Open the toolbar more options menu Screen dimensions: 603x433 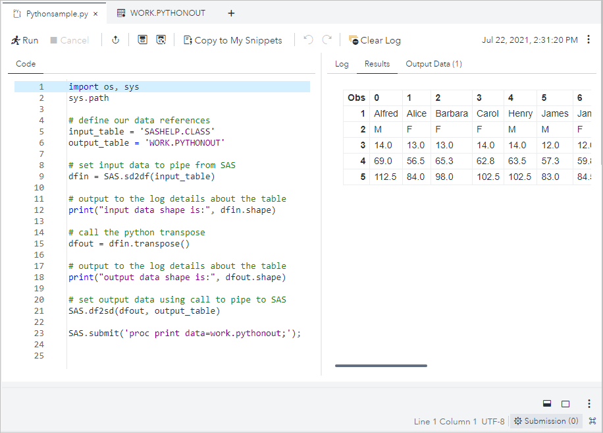pyautogui.click(x=589, y=40)
